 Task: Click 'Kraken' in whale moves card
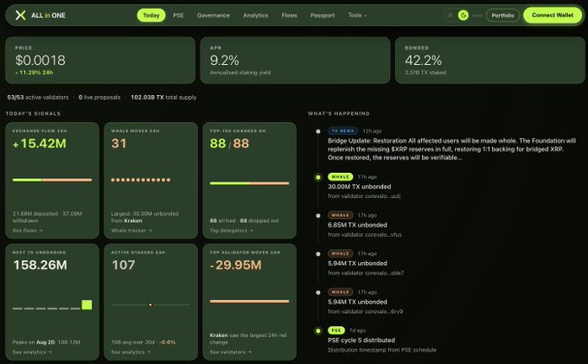tap(133, 220)
